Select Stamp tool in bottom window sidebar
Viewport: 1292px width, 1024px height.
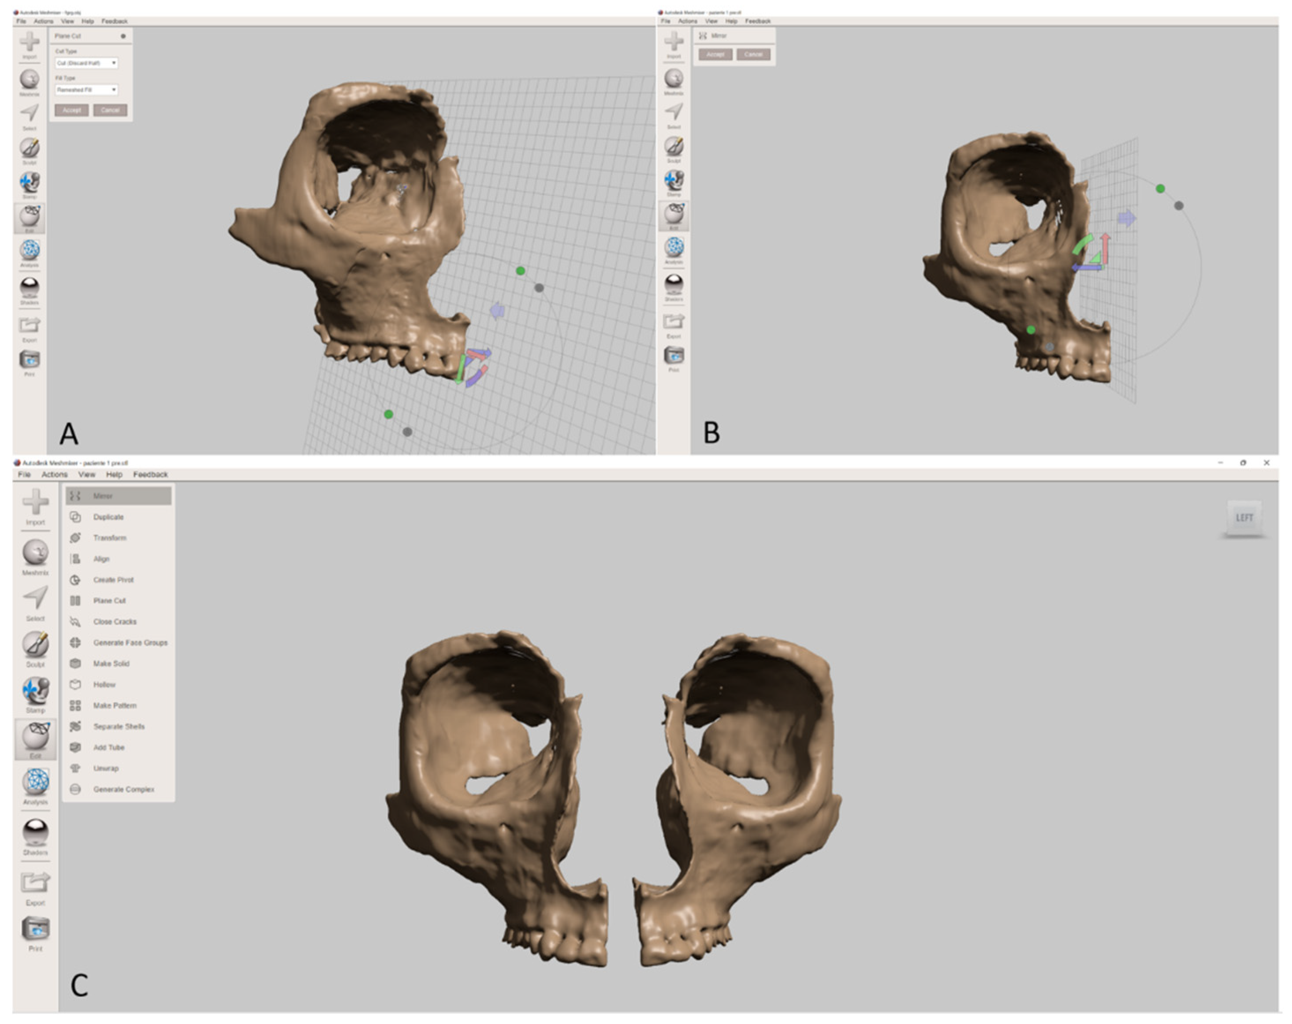(35, 691)
